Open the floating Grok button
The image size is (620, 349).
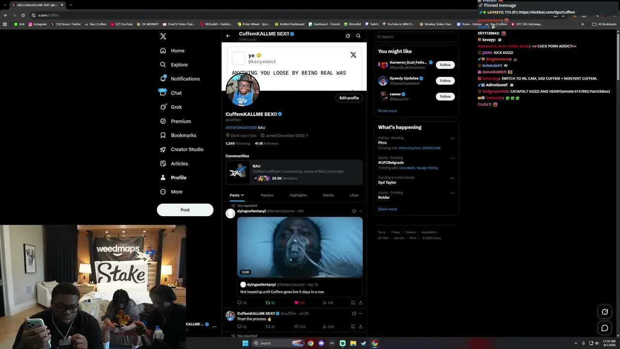(x=604, y=312)
